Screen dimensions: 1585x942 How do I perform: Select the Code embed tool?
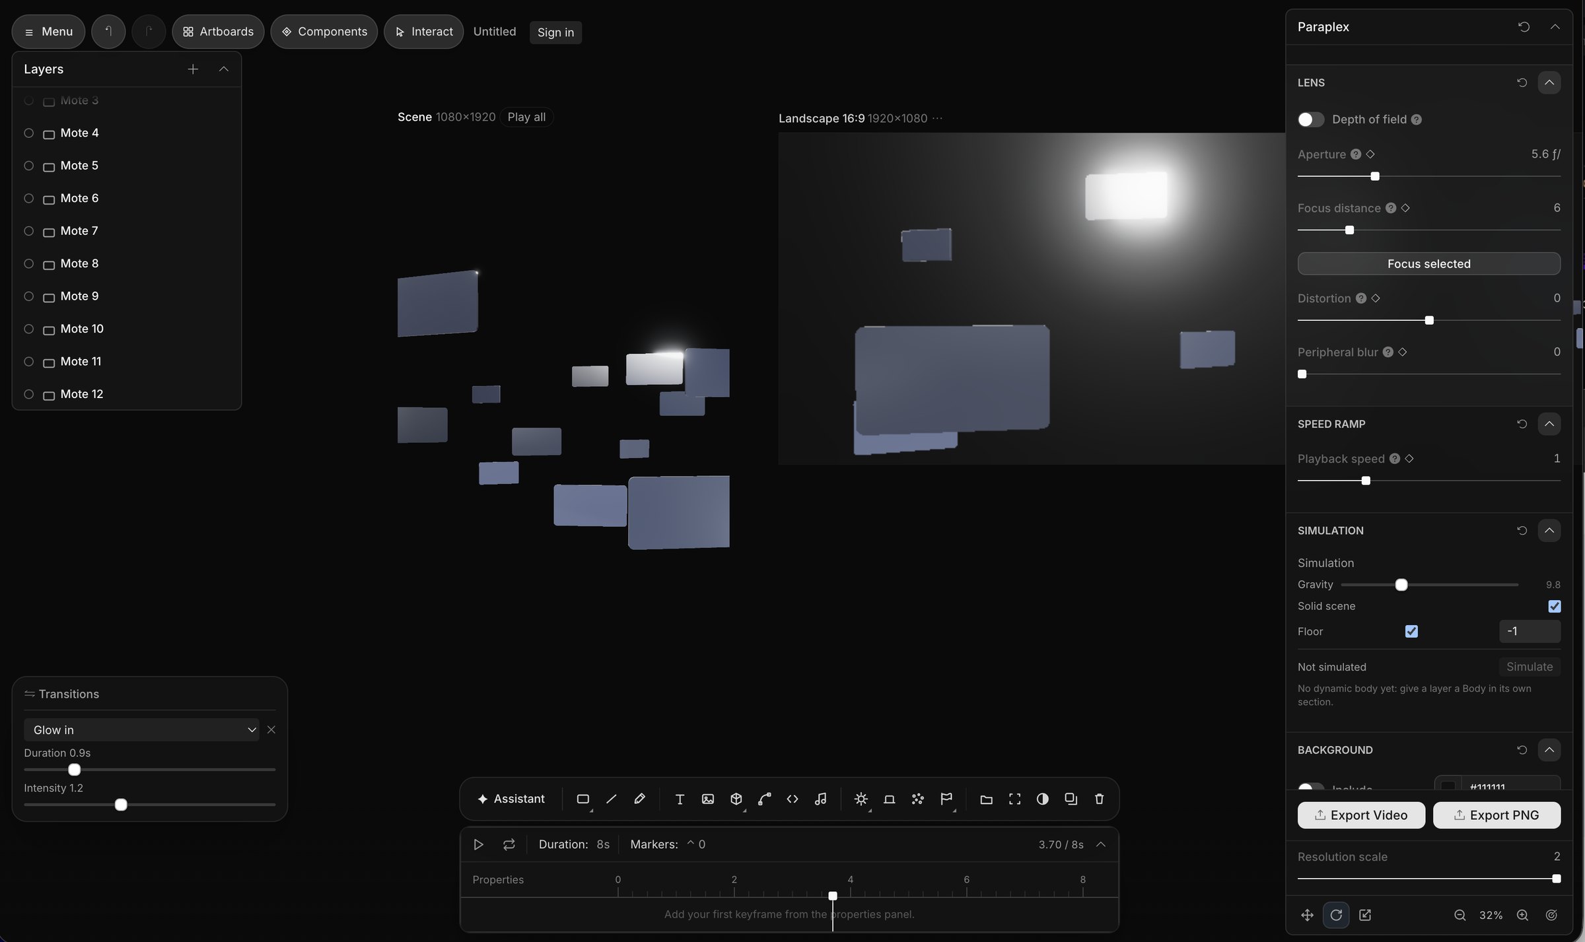point(792,799)
